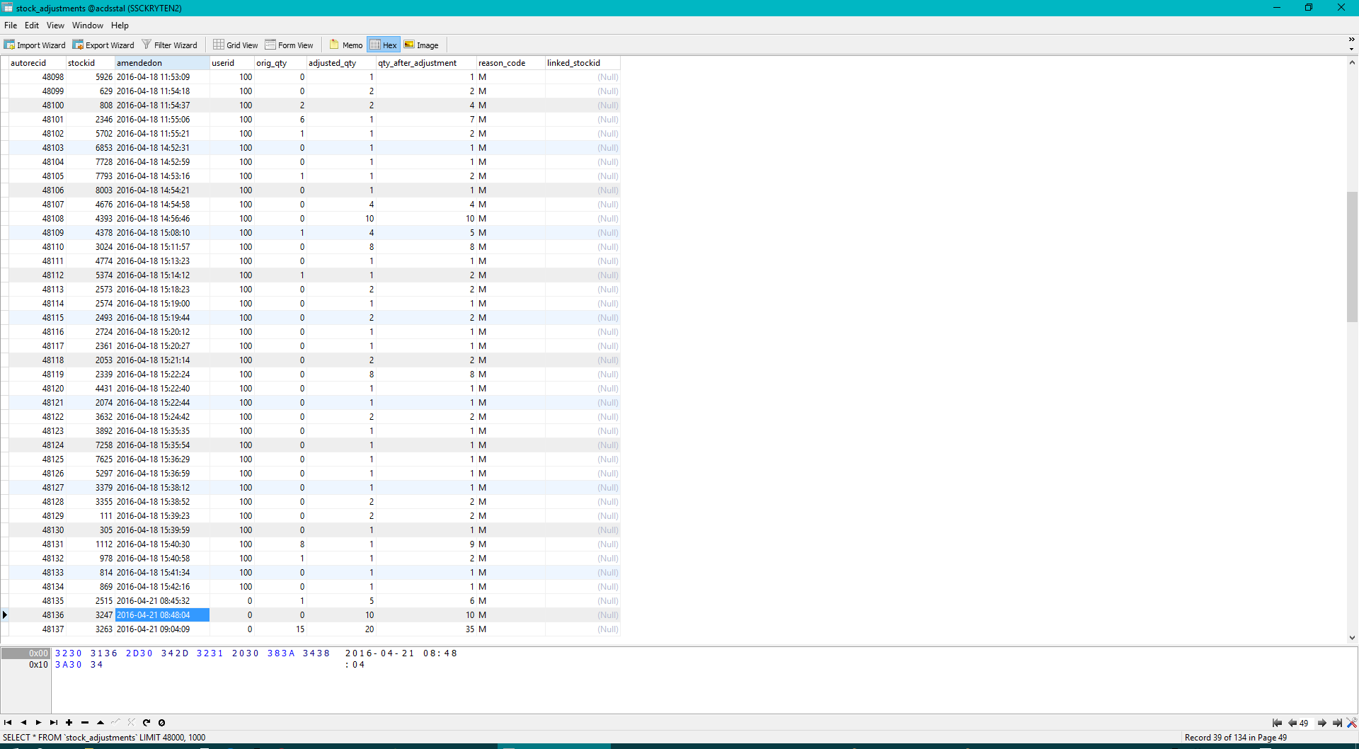The height and width of the screenshot is (749, 1359).
Task: Open the File menu
Action: (11, 25)
